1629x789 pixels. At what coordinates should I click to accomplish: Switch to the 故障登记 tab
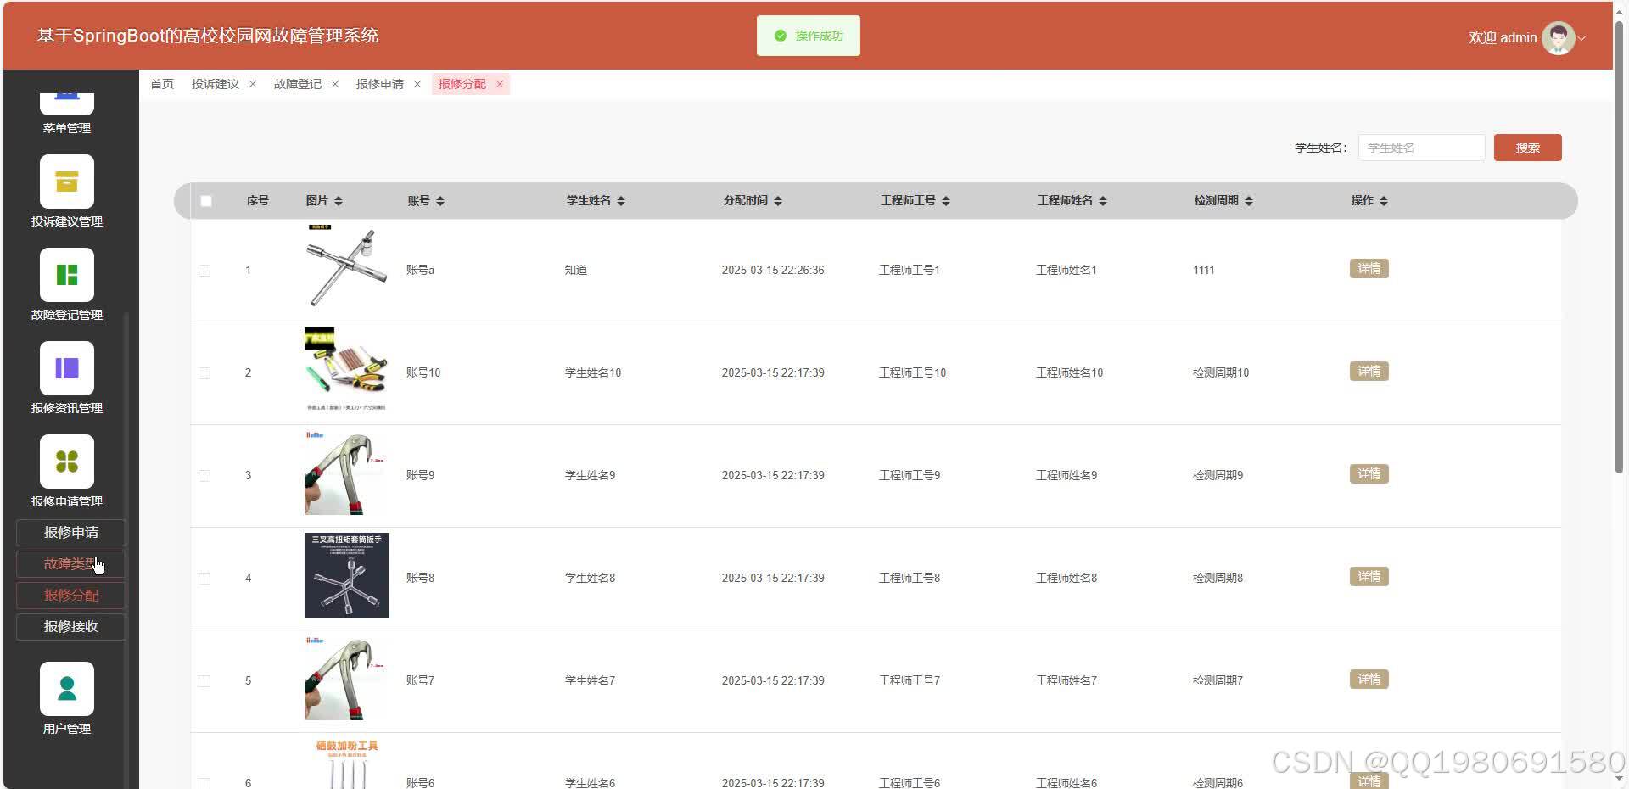[298, 84]
